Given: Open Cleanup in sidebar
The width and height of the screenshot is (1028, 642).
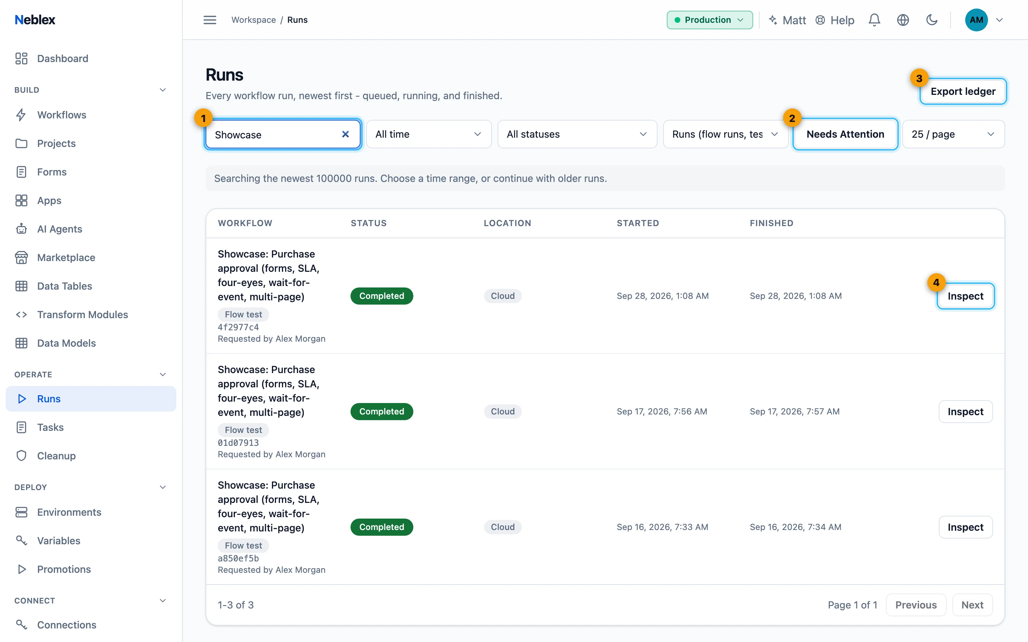Looking at the screenshot, I should pos(91,455).
